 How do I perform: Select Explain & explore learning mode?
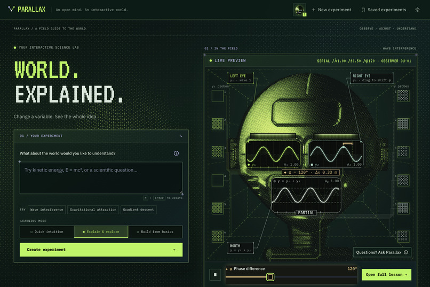tap(101, 232)
